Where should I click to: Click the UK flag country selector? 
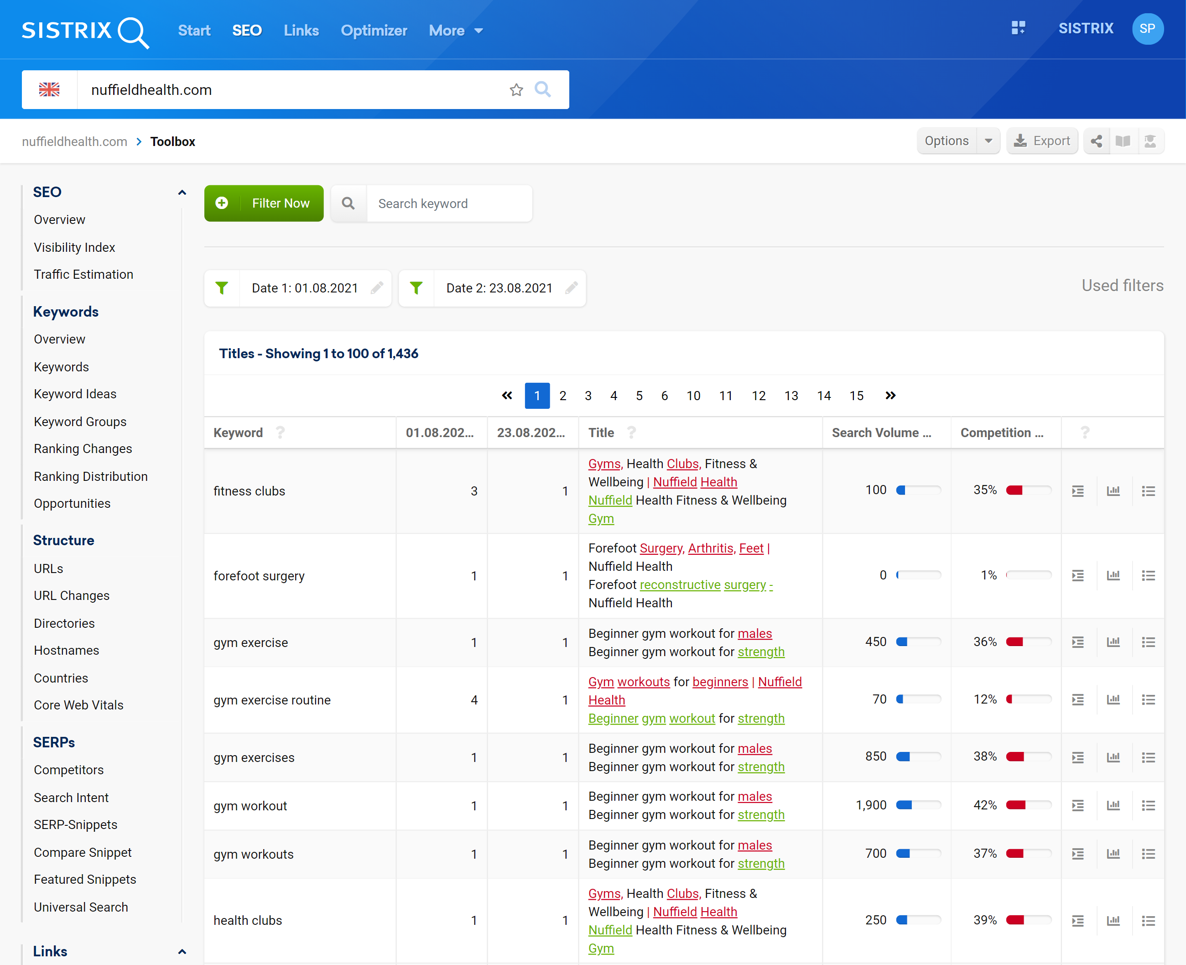pos(49,89)
